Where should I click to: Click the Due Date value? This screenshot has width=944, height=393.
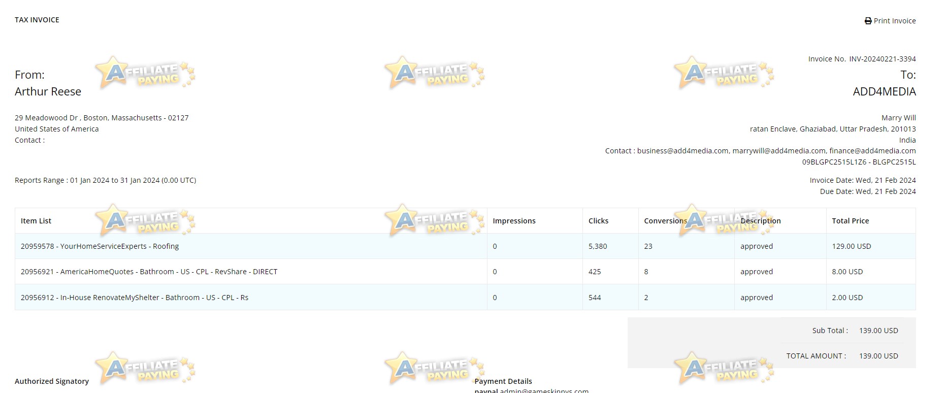886,191
